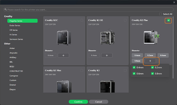Tick the Select All checkbox
The width and height of the screenshot is (177, 105).
[160, 14]
